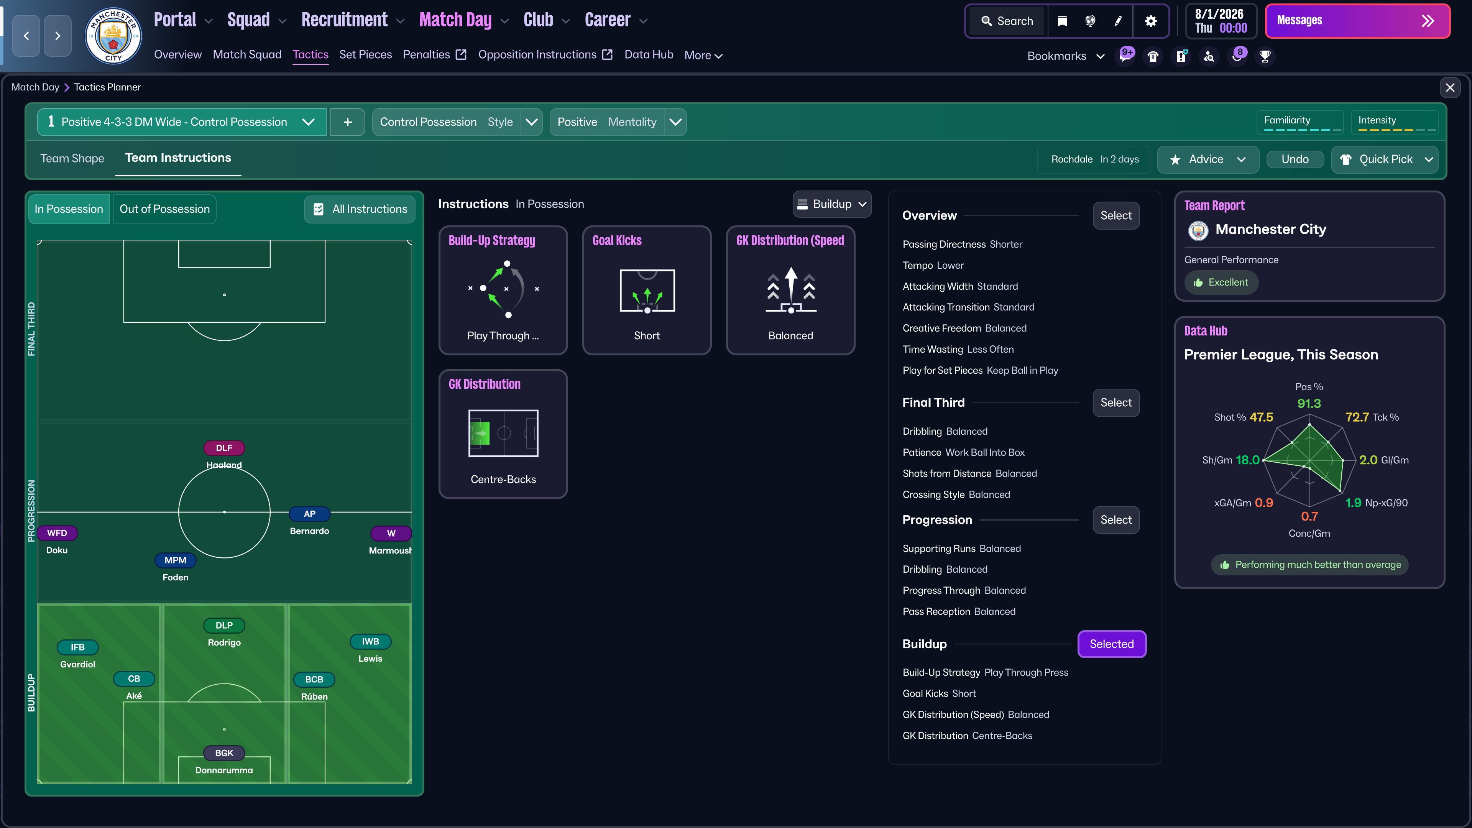Screen dimensions: 1472x828
Task: Open the trophy bookmark icon
Action: (x=1265, y=56)
